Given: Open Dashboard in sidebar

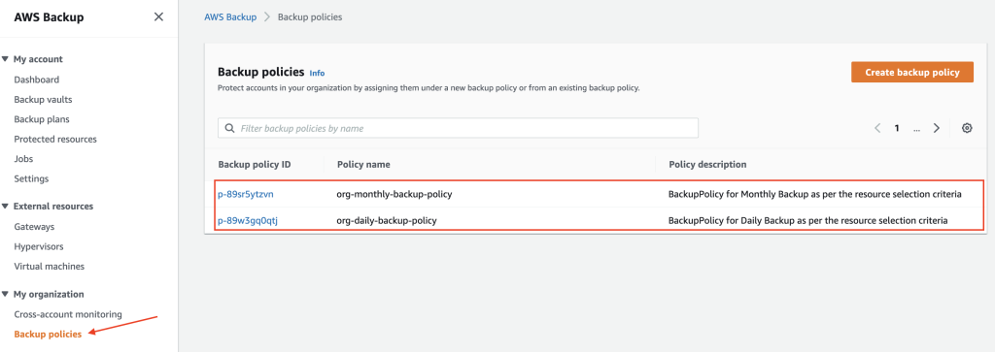Looking at the screenshot, I should 37,80.
